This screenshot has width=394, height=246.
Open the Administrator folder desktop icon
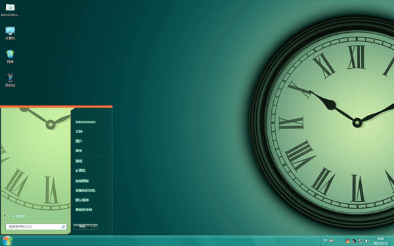[x=10, y=10]
